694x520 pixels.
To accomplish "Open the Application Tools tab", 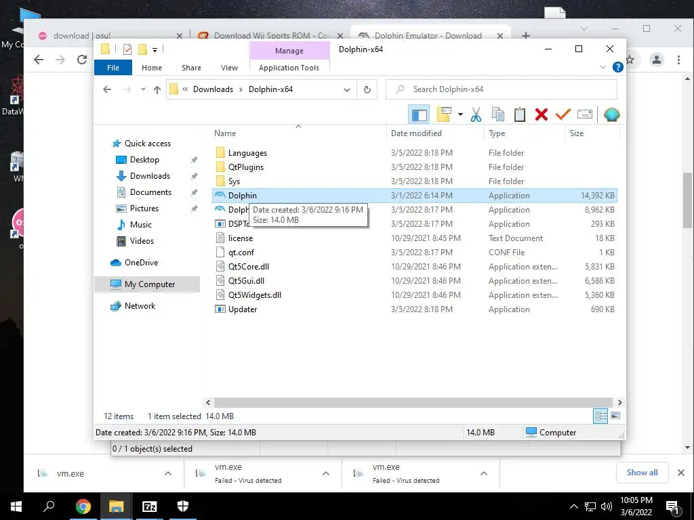I will pyautogui.click(x=289, y=68).
